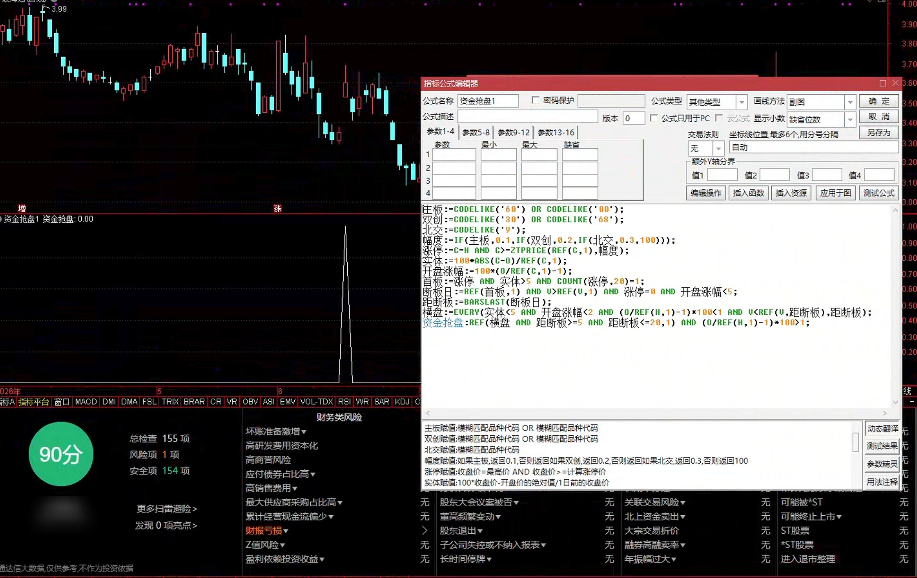Click the 公式名称 input field
Image resolution: width=917 pixels, height=578 pixels.
[x=488, y=101]
